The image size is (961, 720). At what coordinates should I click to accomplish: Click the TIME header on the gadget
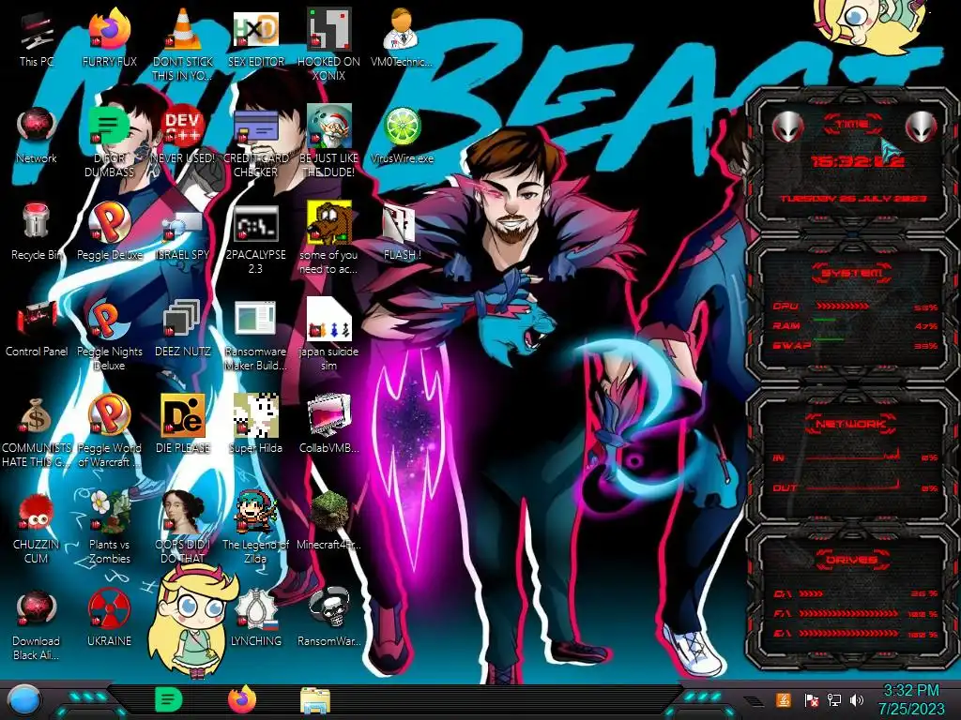click(852, 125)
